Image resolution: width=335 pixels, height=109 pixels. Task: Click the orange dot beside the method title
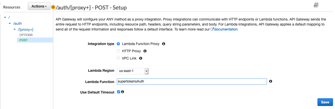point(53,7)
